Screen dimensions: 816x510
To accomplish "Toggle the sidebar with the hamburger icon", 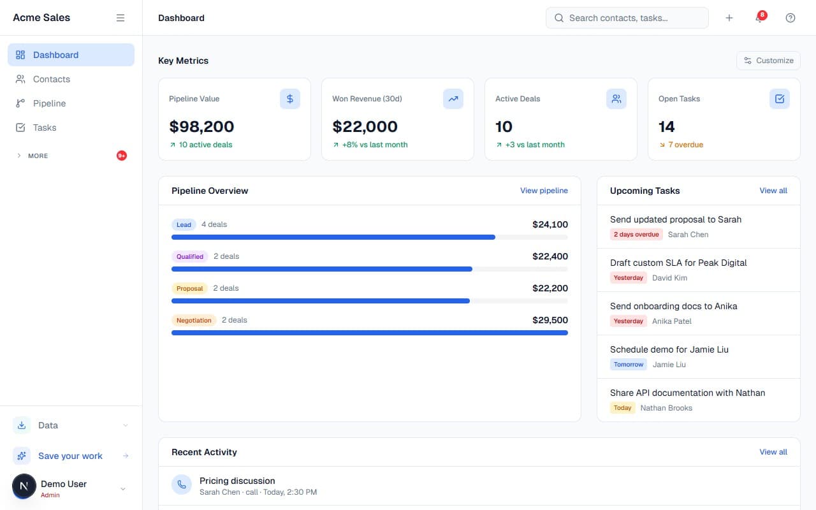I will point(120,18).
